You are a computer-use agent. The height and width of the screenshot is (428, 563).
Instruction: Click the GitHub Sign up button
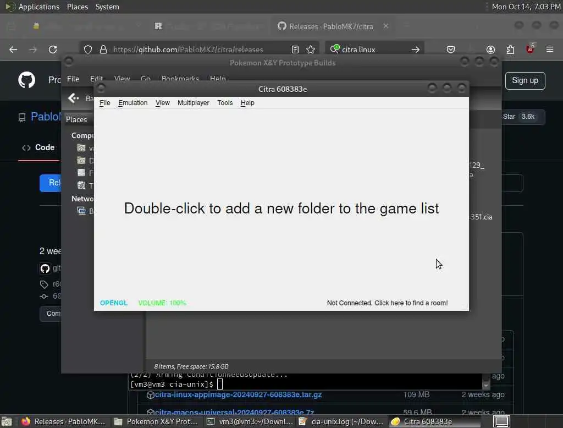click(525, 80)
